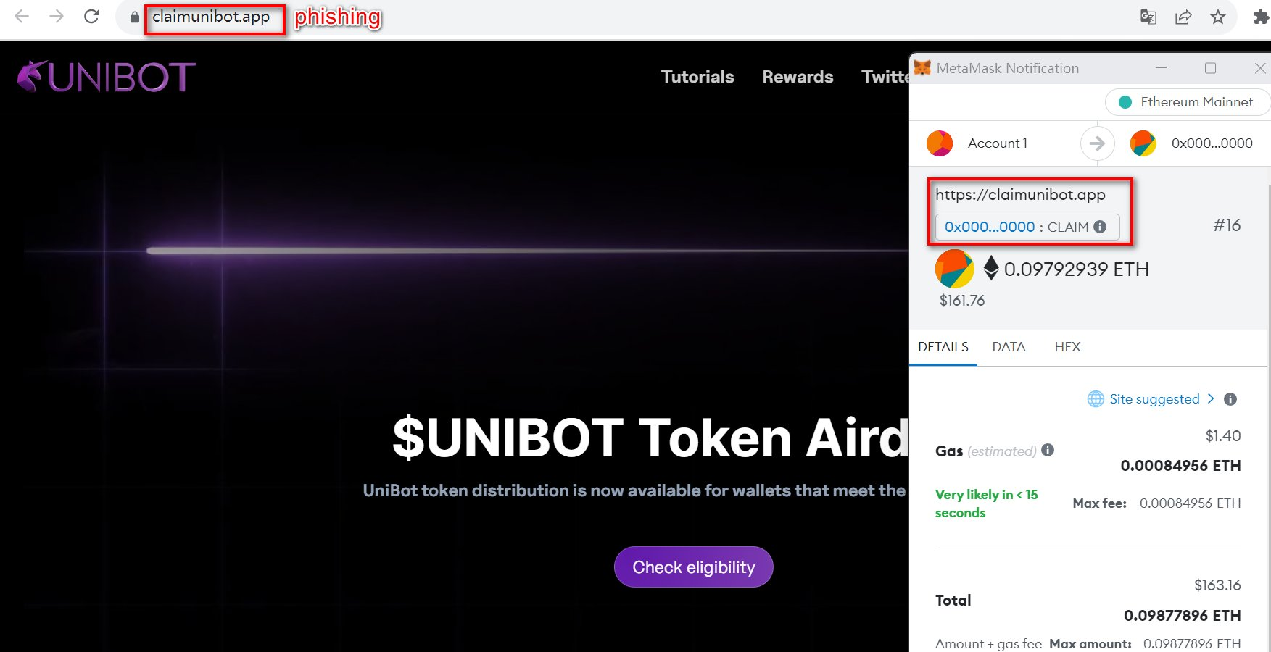
Task: Open Tutorials in site navigation
Action: (x=697, y=77)
